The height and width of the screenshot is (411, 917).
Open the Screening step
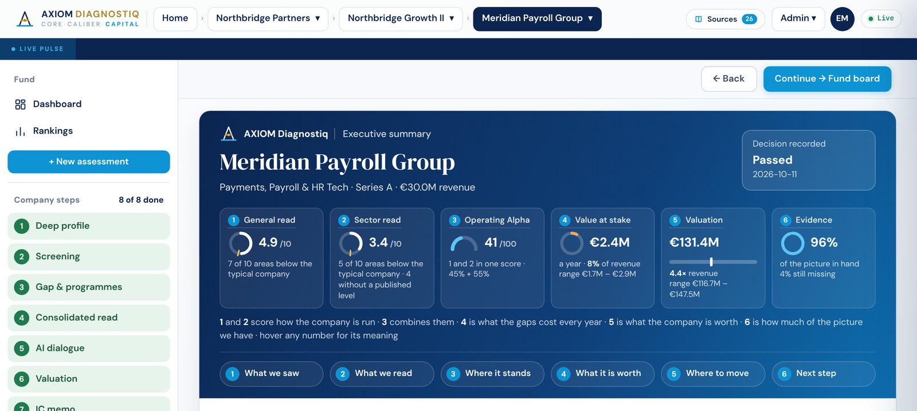(89, 257)
